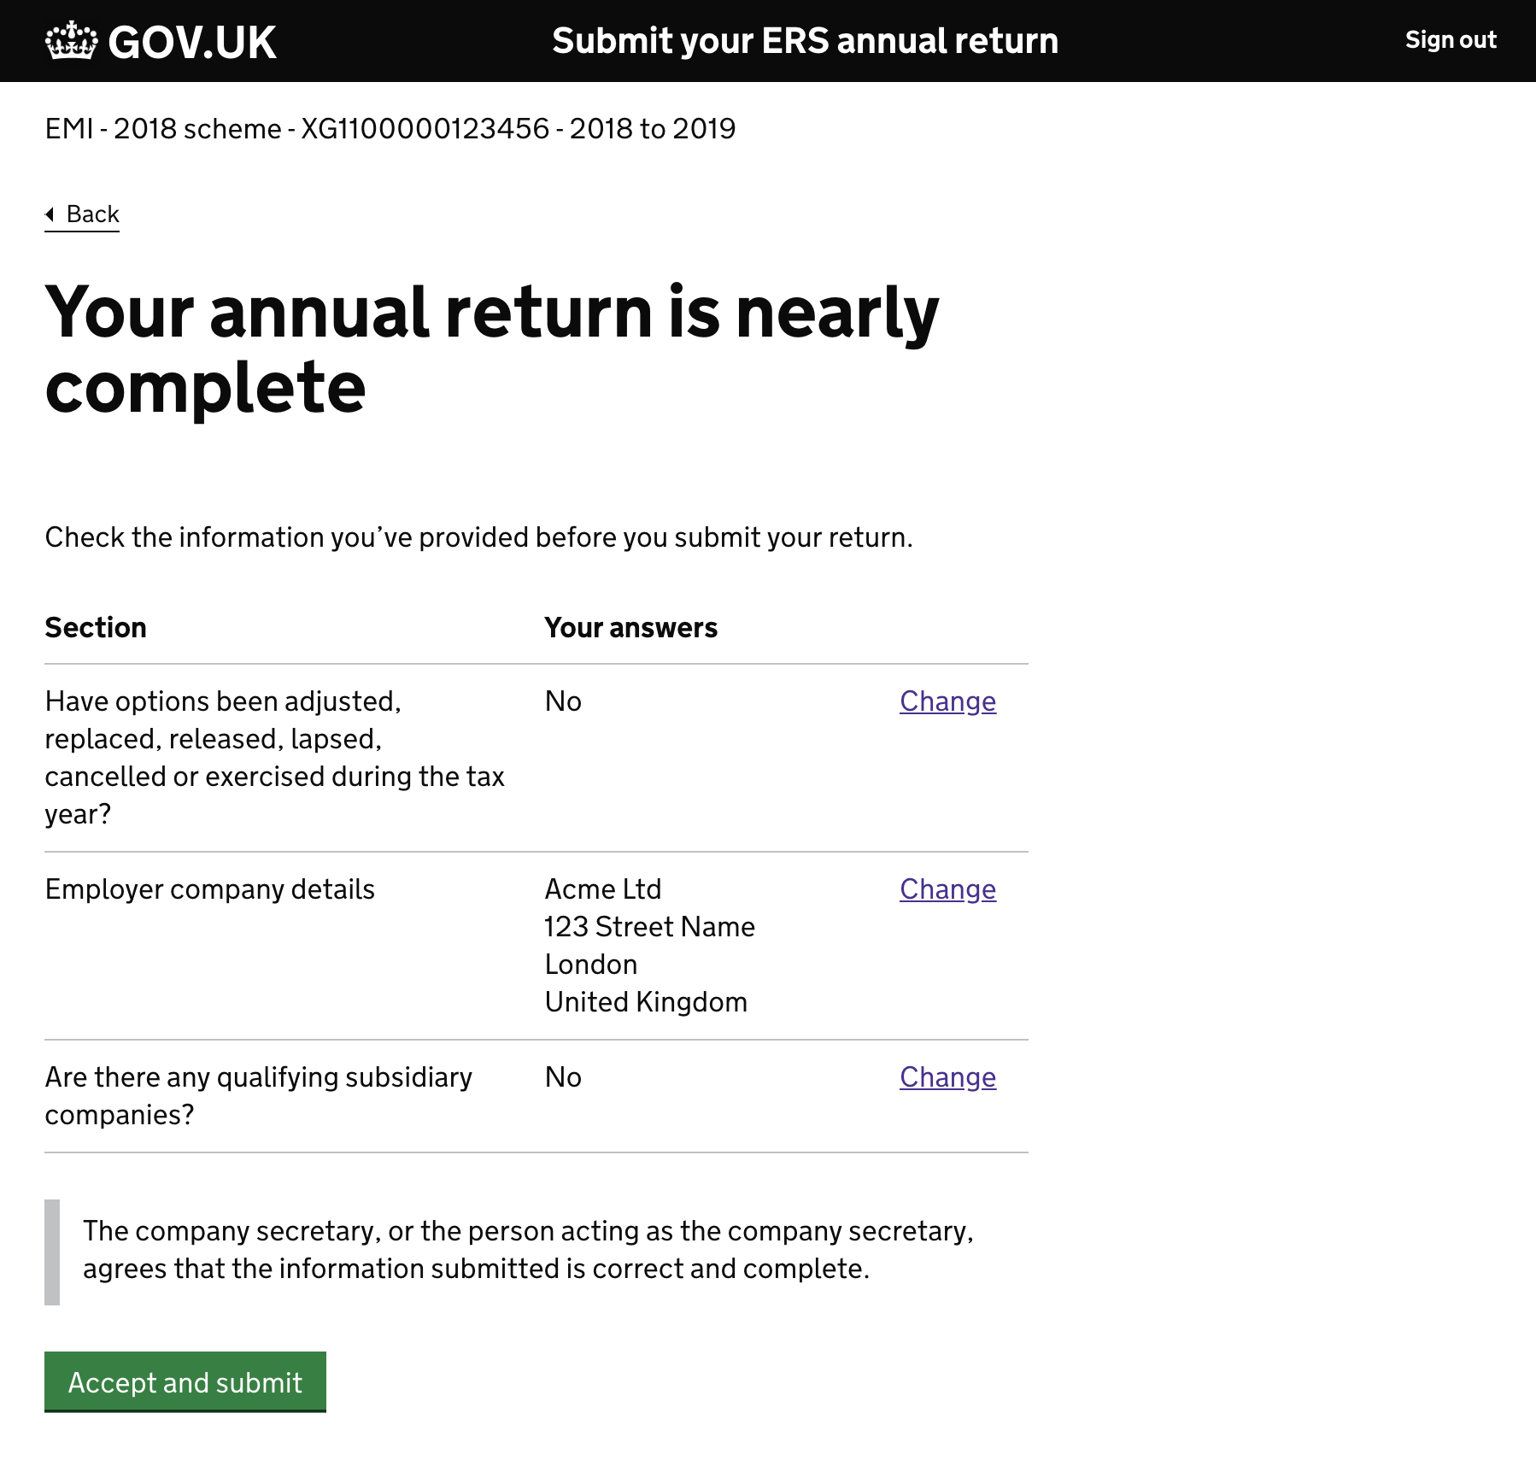Click the Check the information instruction text
Viewport: 1536px width, 1466px height.
(x=479, y=537)
